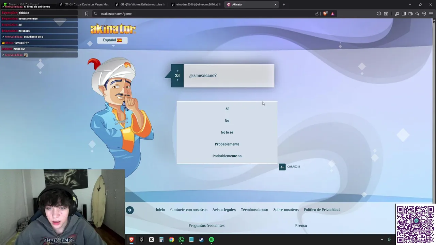Image resolution: width=436 pixels, height=245 pixels.
Task: Open Brave Rewards triangle icon
Action: (332, 14)
